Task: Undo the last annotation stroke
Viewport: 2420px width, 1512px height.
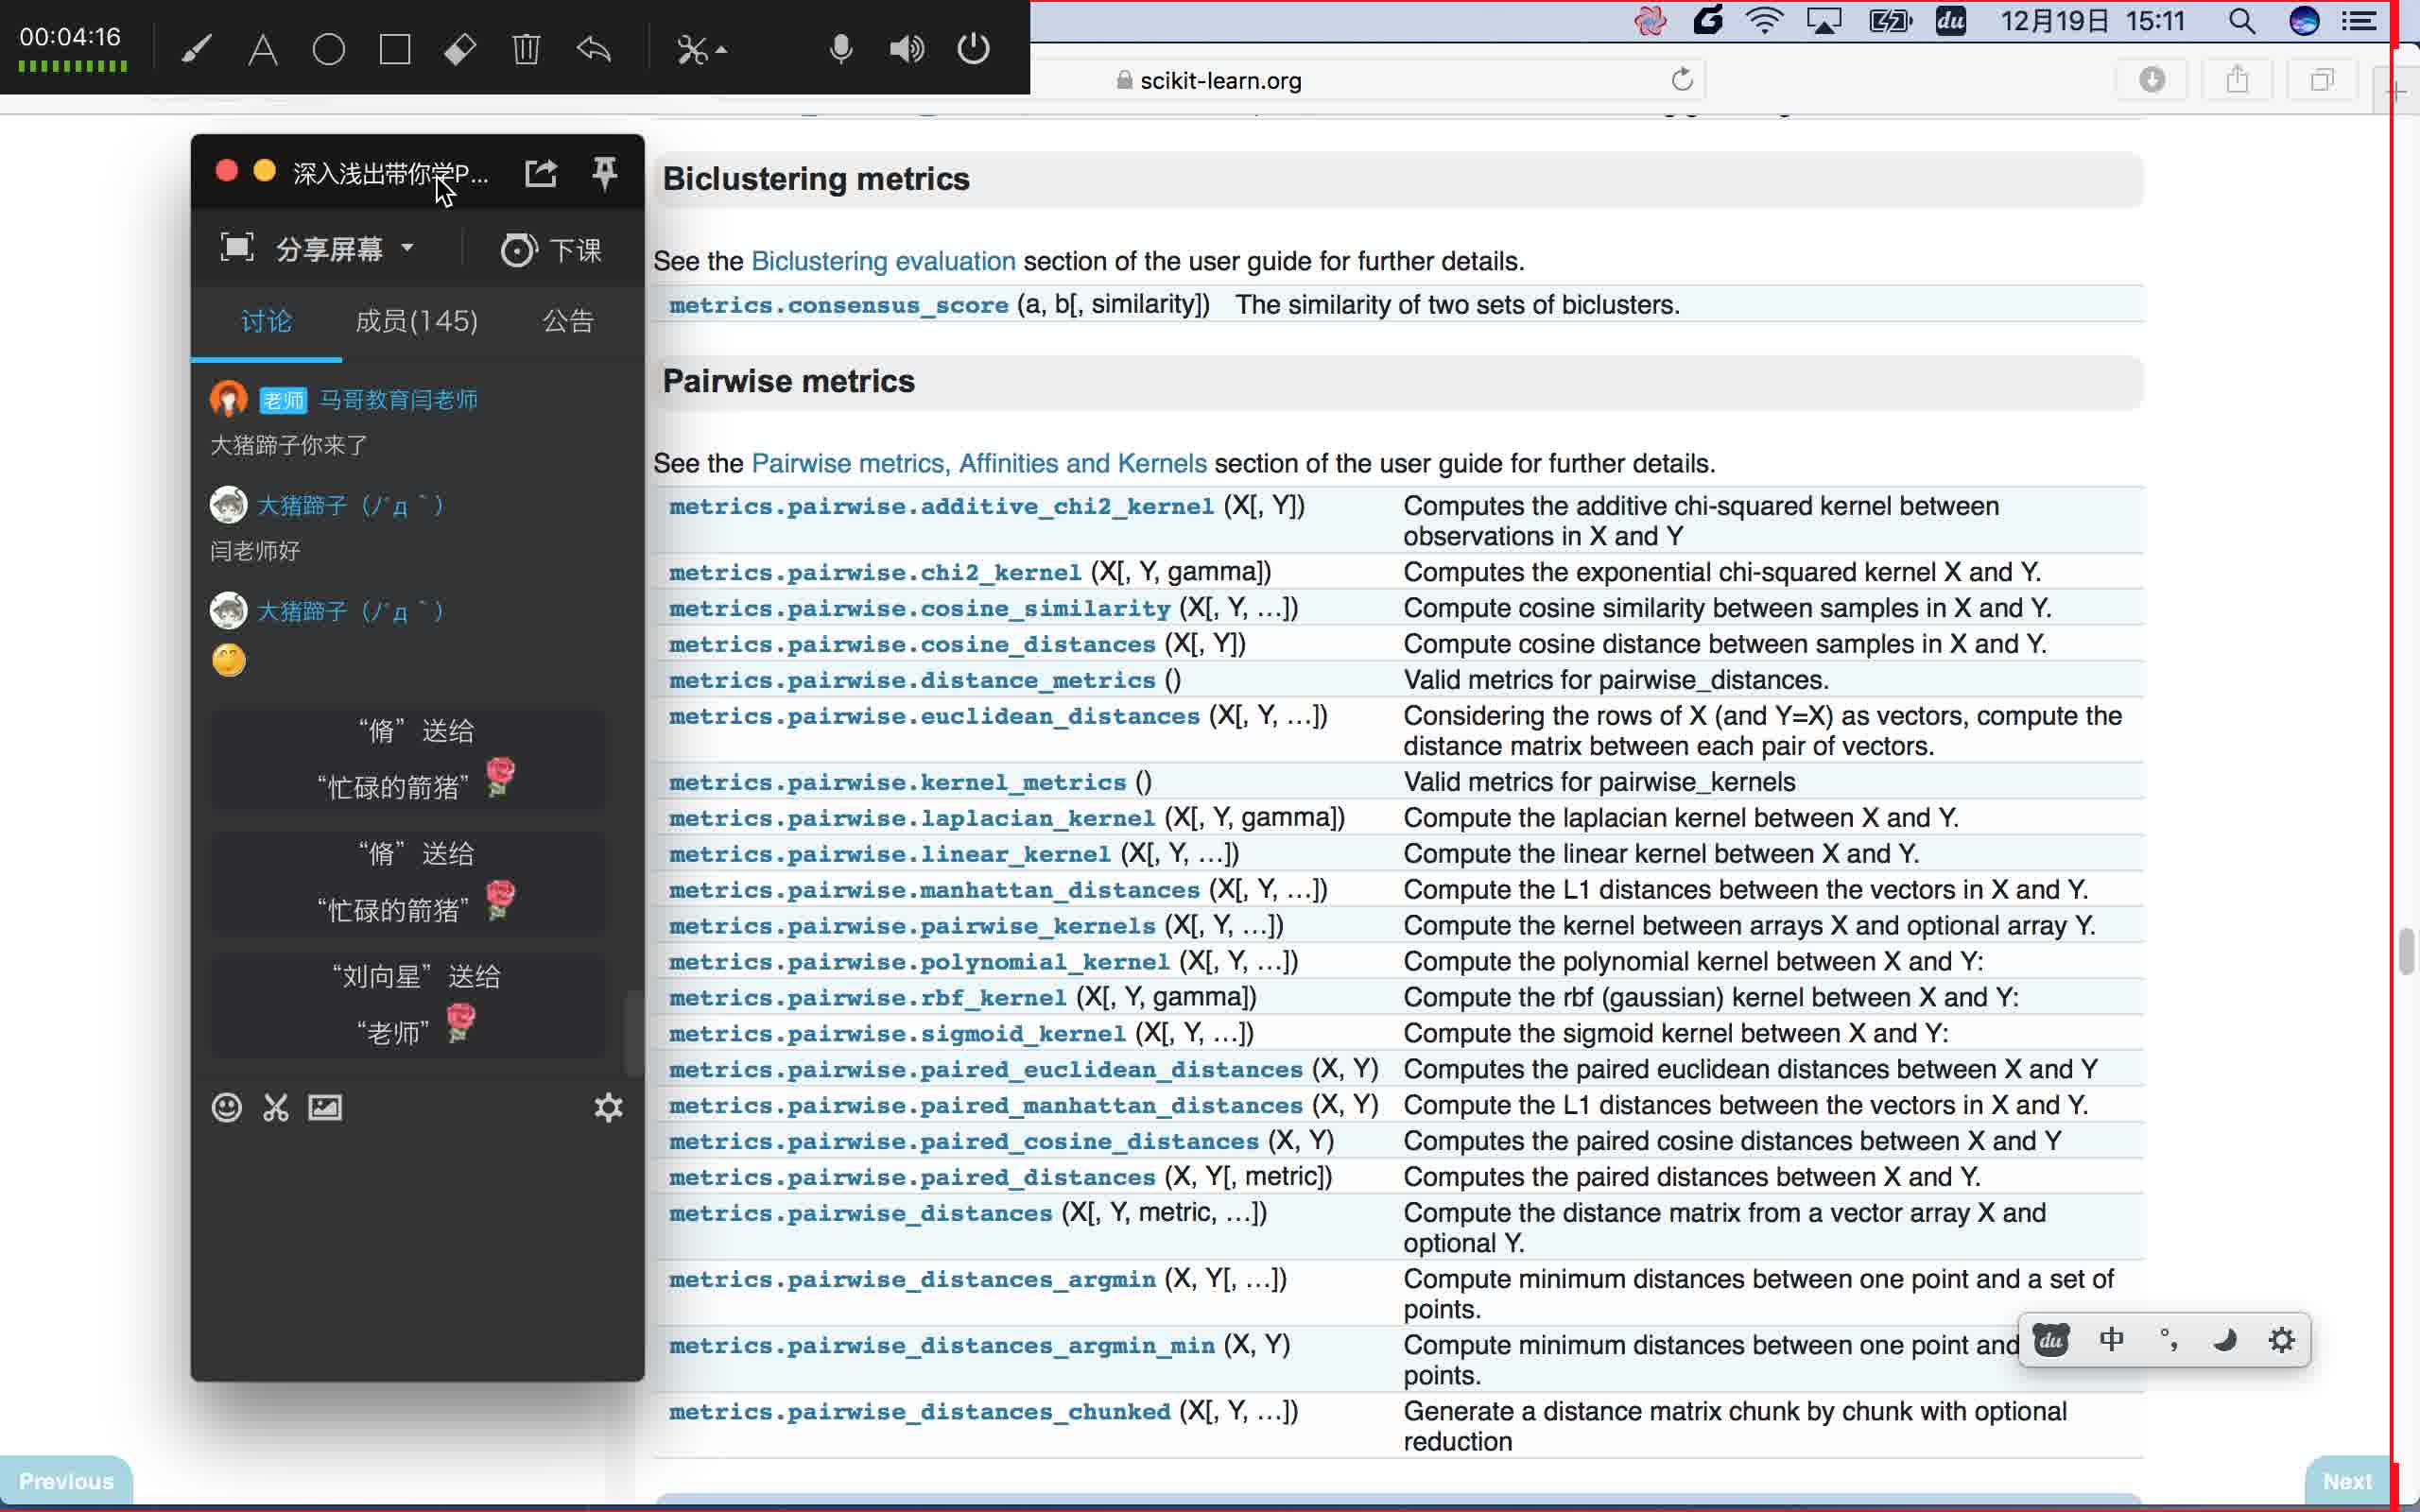Action: coord(594,49)
